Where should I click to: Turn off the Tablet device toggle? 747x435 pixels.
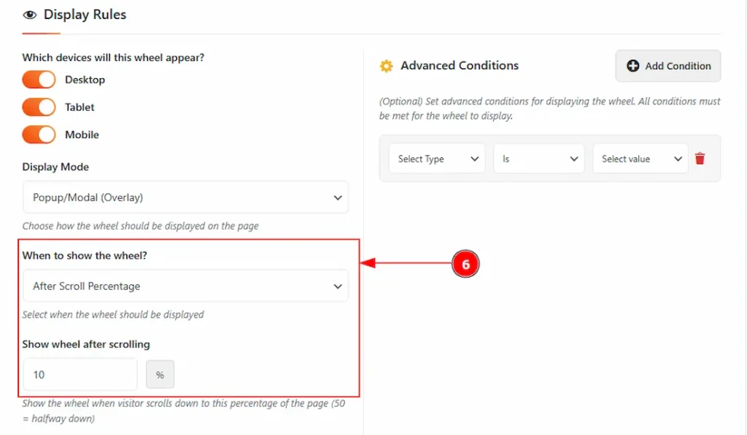coord(39,107)
